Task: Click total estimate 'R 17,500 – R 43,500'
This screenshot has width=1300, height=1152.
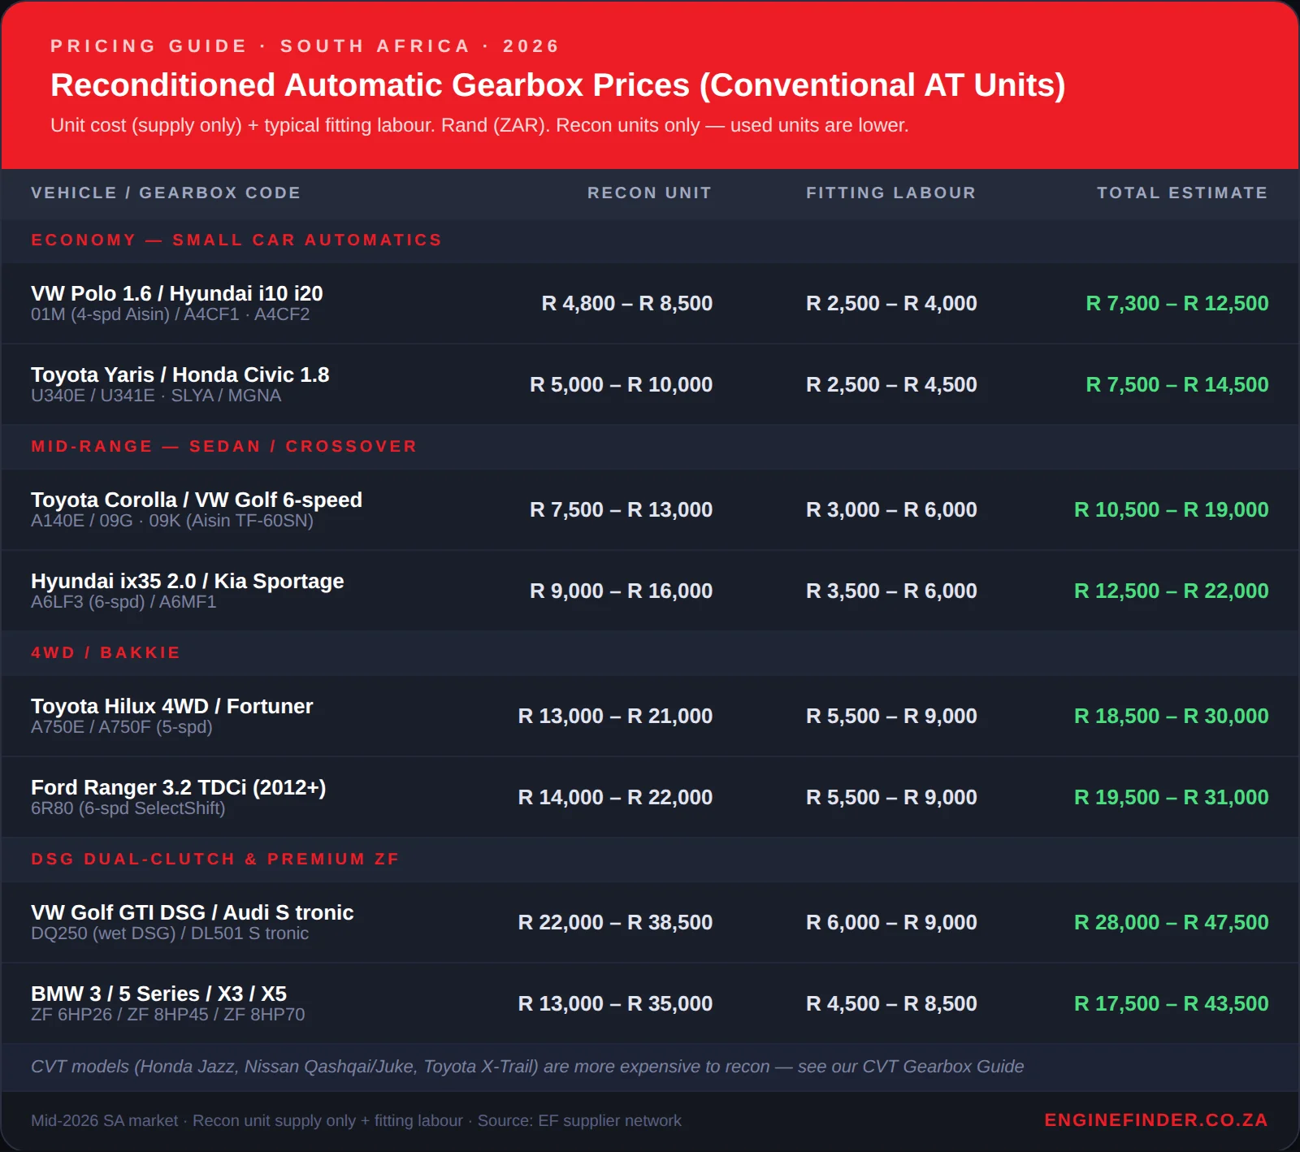Action: [x=1172, y=1003]
